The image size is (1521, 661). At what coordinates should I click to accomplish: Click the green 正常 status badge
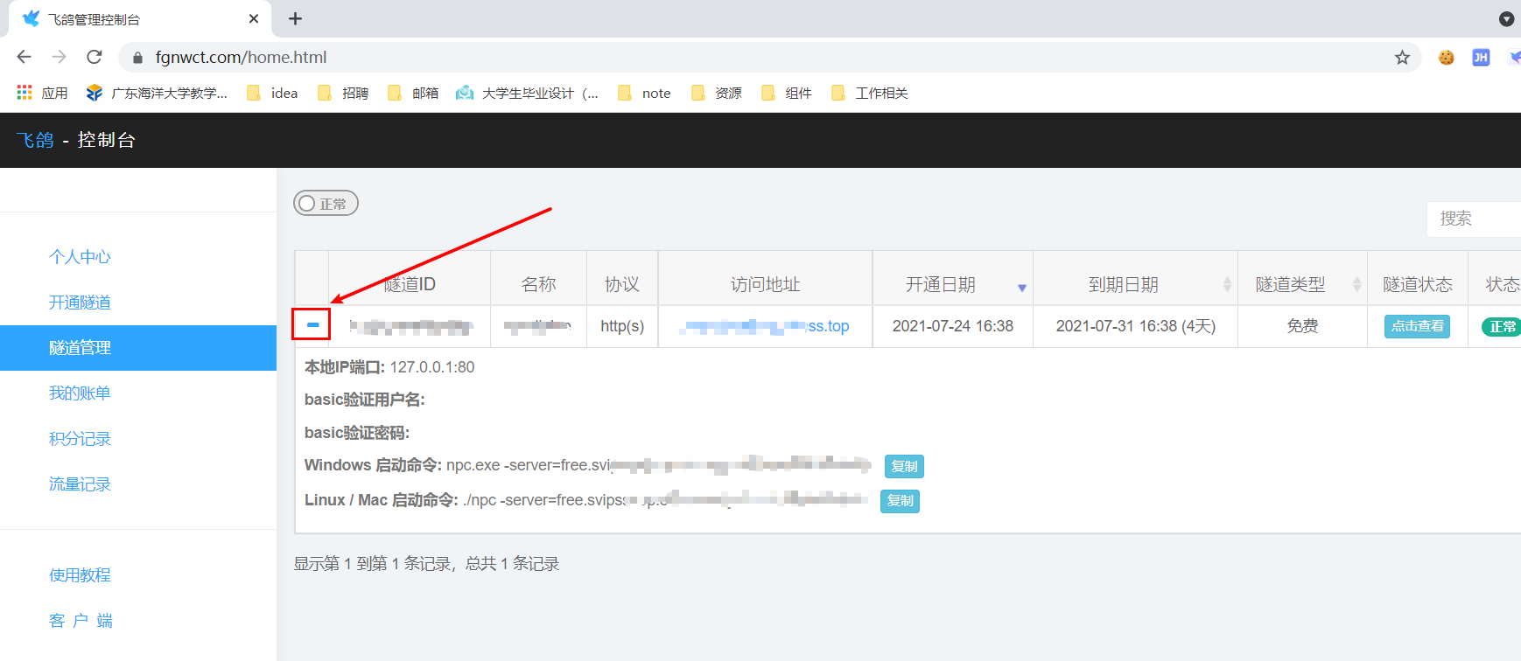1502,326
